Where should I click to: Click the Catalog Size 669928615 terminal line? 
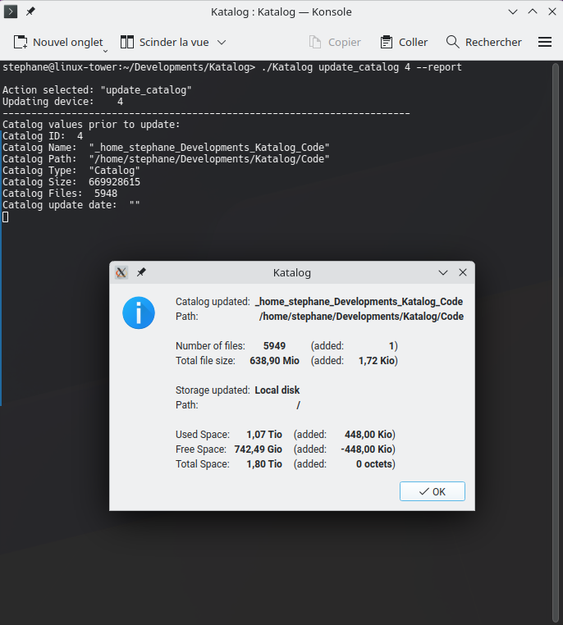point(71,182)
